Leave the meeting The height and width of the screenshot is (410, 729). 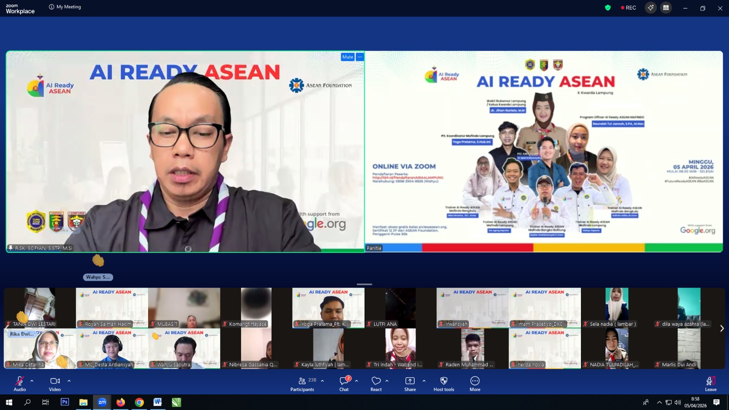click(710, 383)
